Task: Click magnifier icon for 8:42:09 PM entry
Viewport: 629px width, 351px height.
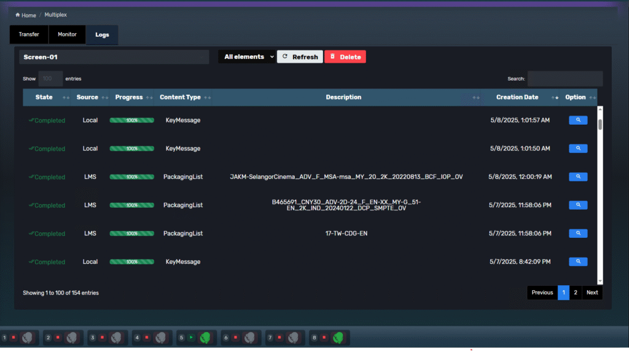Action: (578, 262)
